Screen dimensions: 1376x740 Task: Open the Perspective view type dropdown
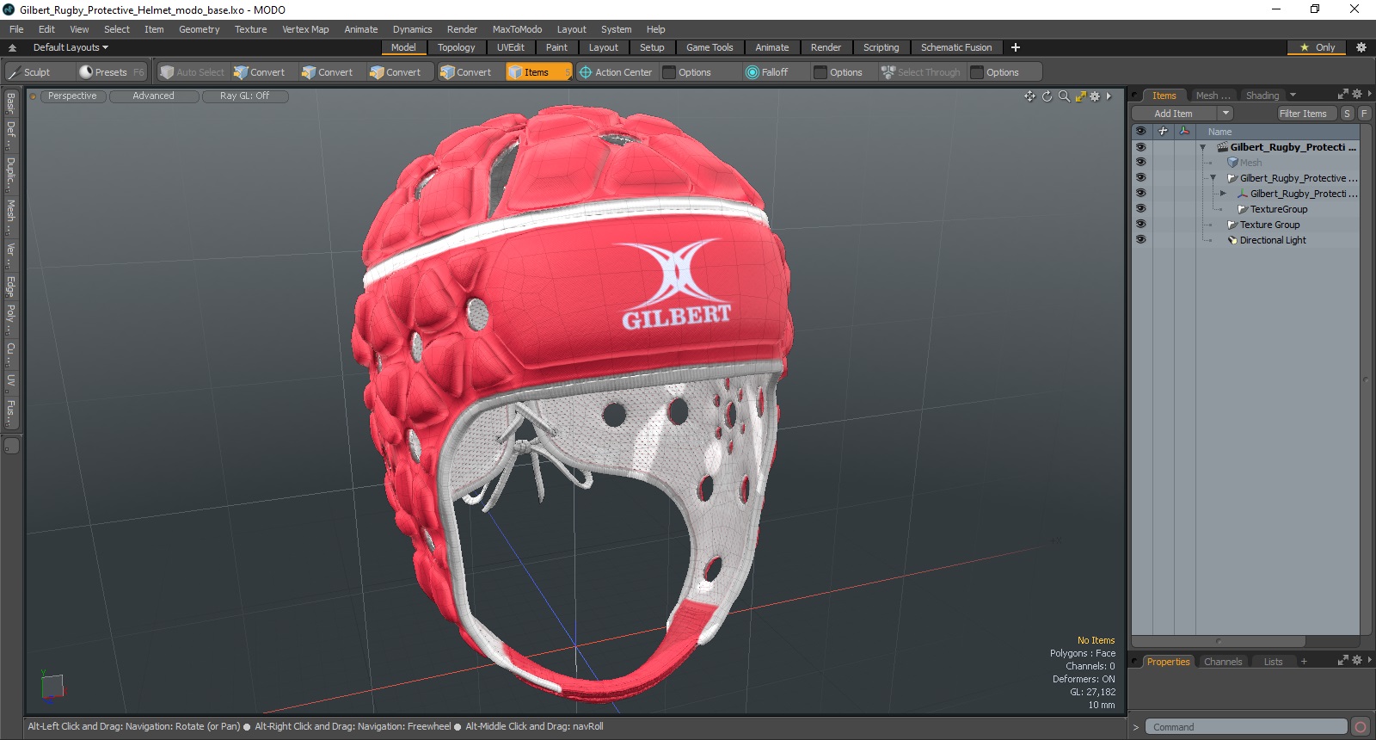[72, 96]
